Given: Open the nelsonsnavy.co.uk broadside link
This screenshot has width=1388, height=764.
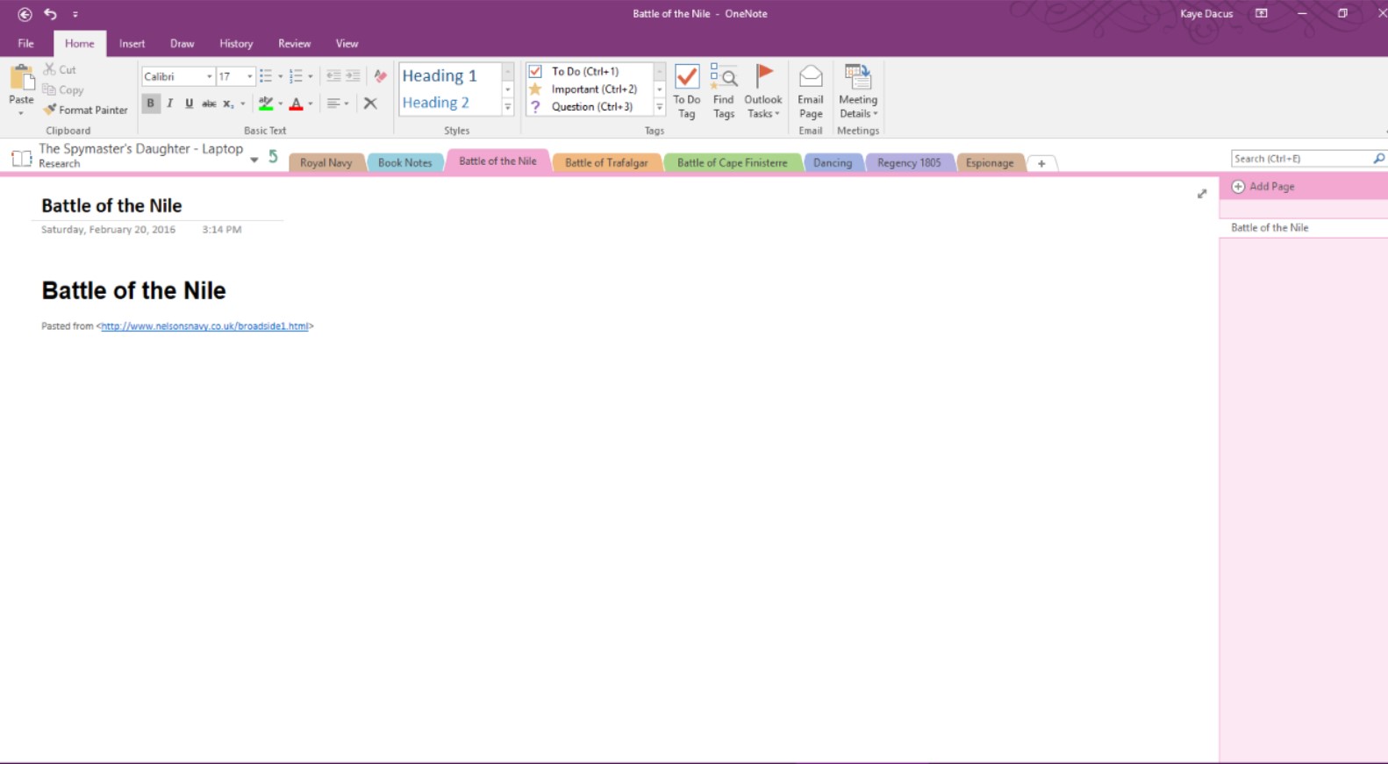Looking at the screenshot, I should click(204, 326).
